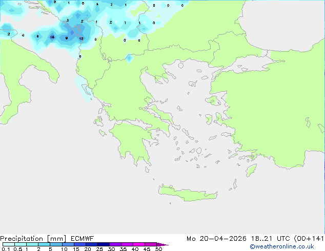325x251 pixels.
Task: Click the 40–45 mm legend swatch
Action: 139,244
